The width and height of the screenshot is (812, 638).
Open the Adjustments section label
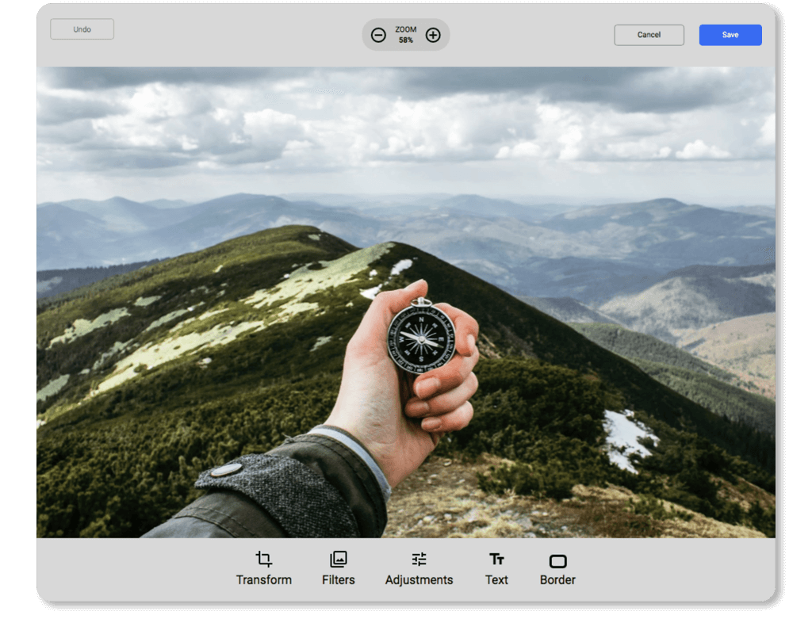click(419, 580)
